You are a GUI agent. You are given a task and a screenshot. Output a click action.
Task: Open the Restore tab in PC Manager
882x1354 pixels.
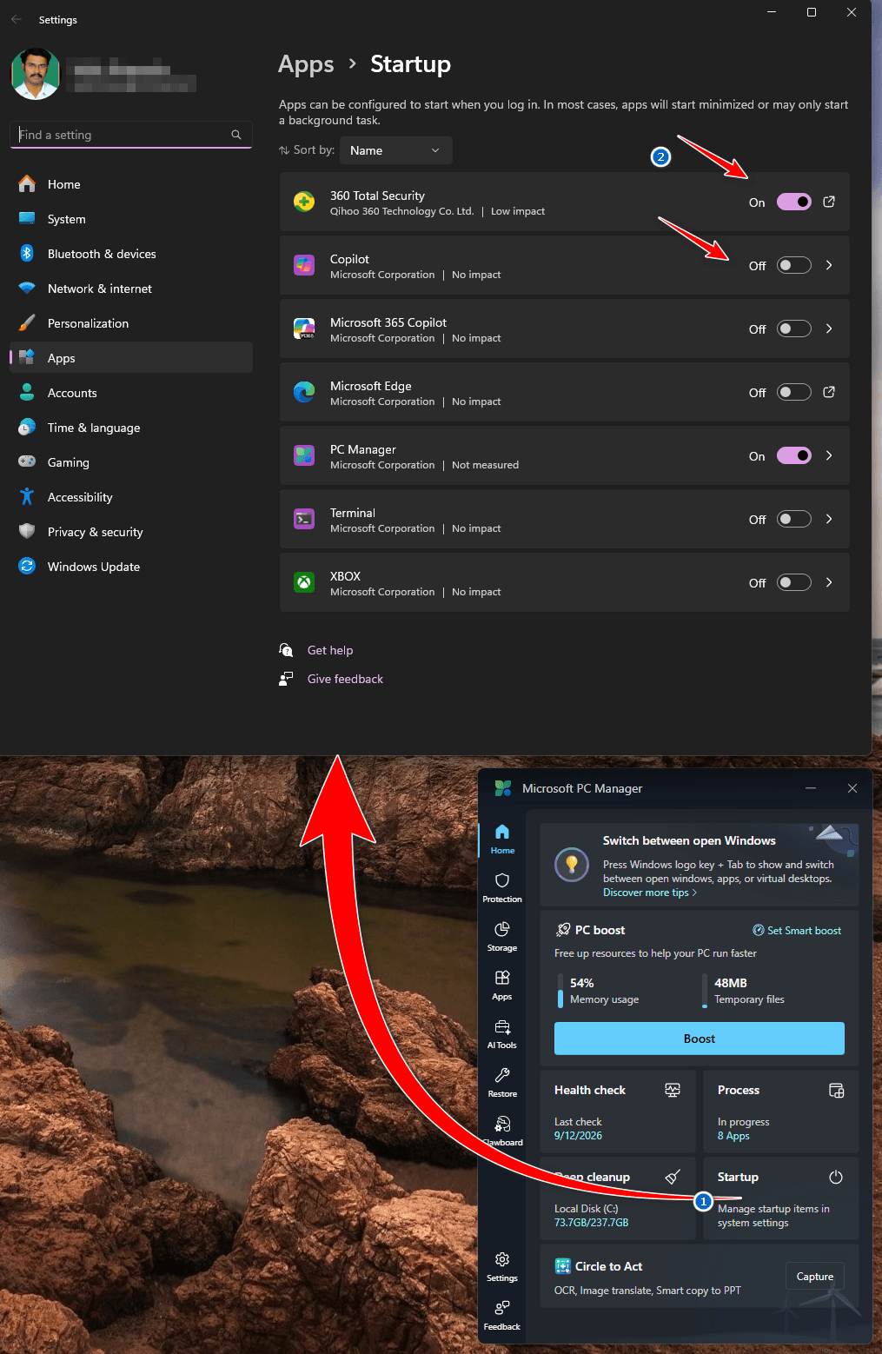pyautogui.click(x=502, y=1083)
